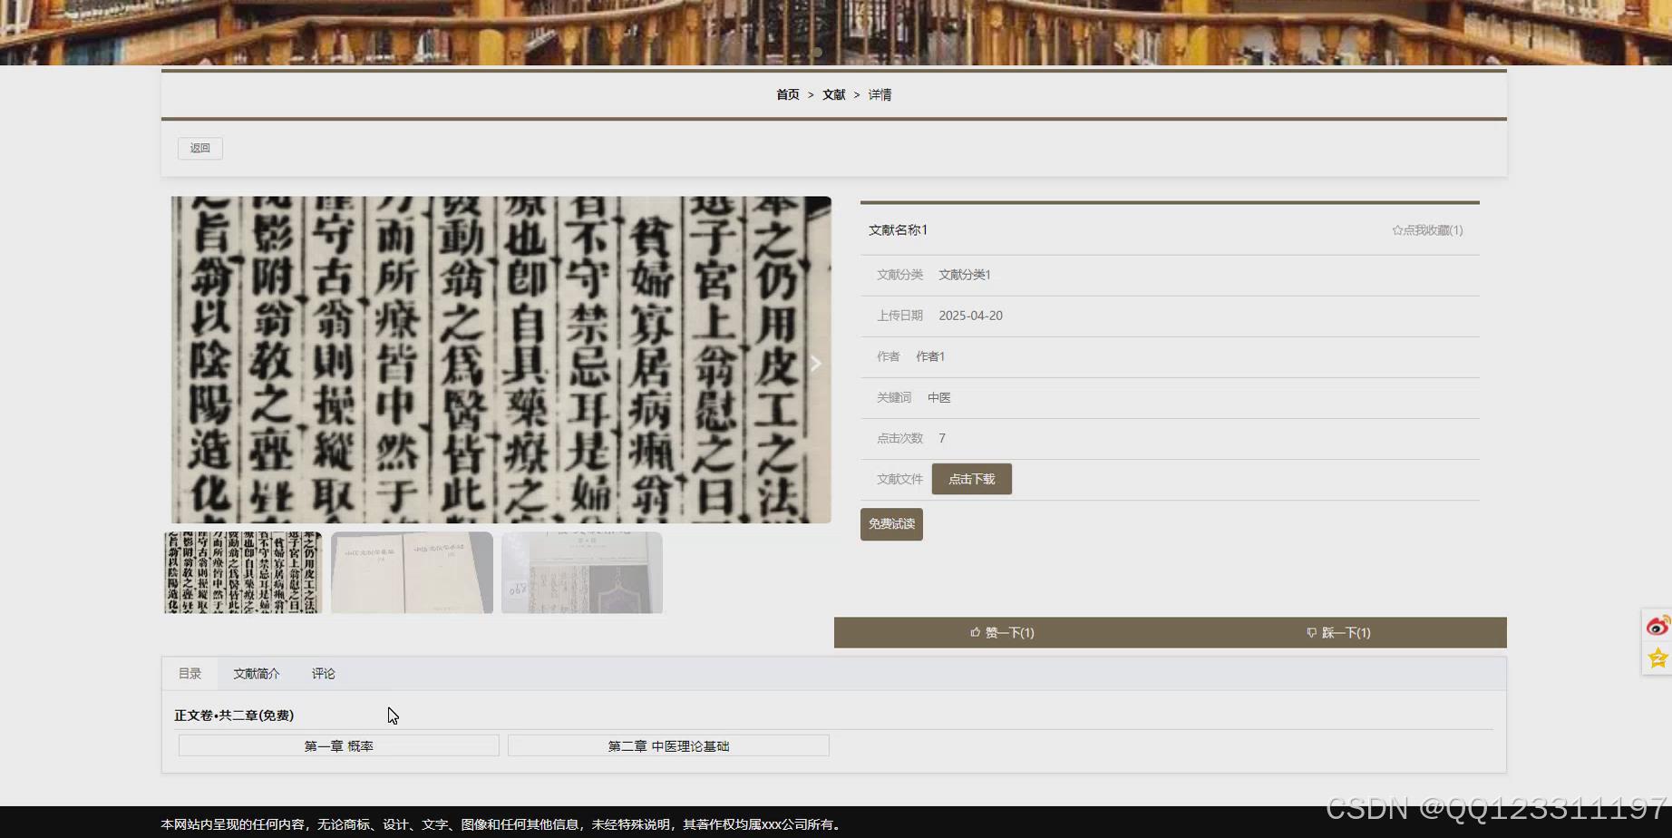
Task: Dislike the document with 踩一下(1)
Action: point(1340,632)
